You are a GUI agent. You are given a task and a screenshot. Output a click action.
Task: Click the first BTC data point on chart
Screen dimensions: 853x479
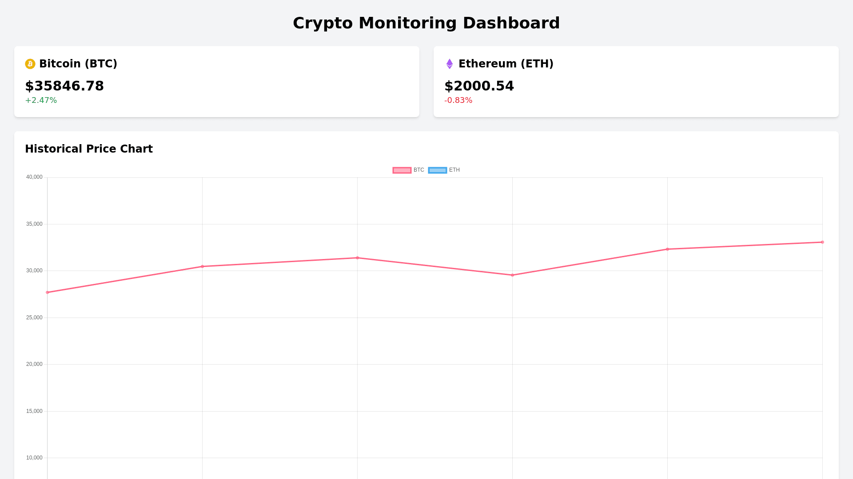48,292
